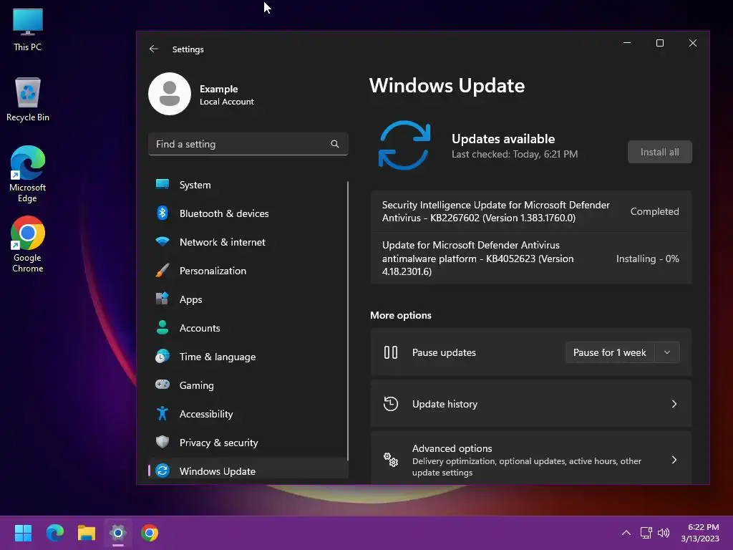Click the search magnifier icon in settings
Image resolution: width=733 pixels, height=550 pixels.
[x=335, y=144]
